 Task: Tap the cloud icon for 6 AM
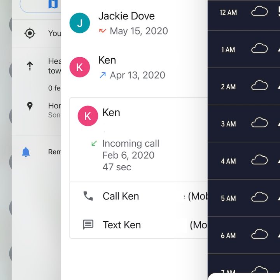(x=259, y=234)
